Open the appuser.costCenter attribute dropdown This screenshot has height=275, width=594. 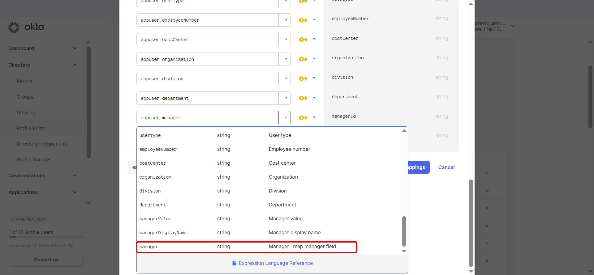(x=286, y=40)
